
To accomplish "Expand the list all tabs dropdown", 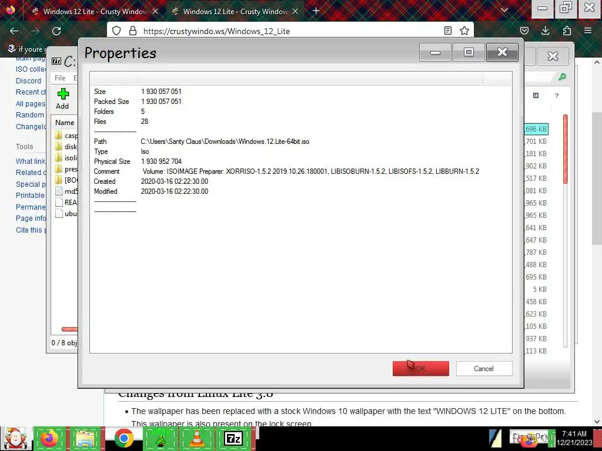I will coord(504,10).
